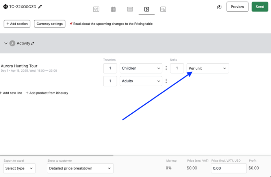Open the calendar tab icon
The width and height of the screenshot is (271, 177).
tap(113, 9)
